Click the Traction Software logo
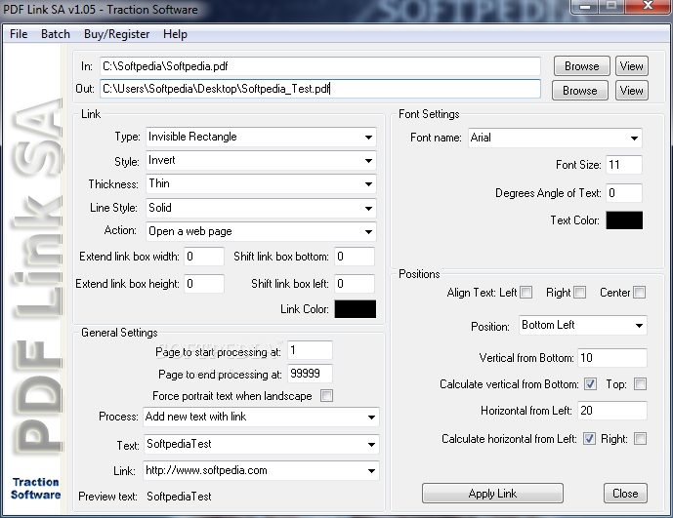673x518 pixels. tap(35, 489)
